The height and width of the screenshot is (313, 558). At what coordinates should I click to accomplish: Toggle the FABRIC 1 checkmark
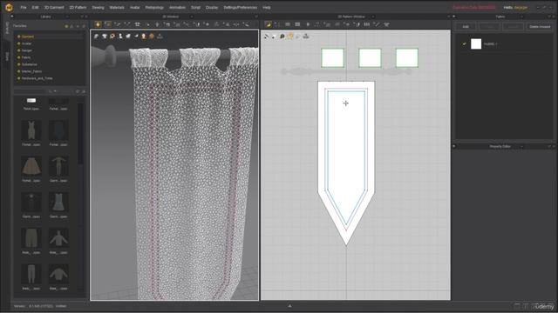click(464, 44)
